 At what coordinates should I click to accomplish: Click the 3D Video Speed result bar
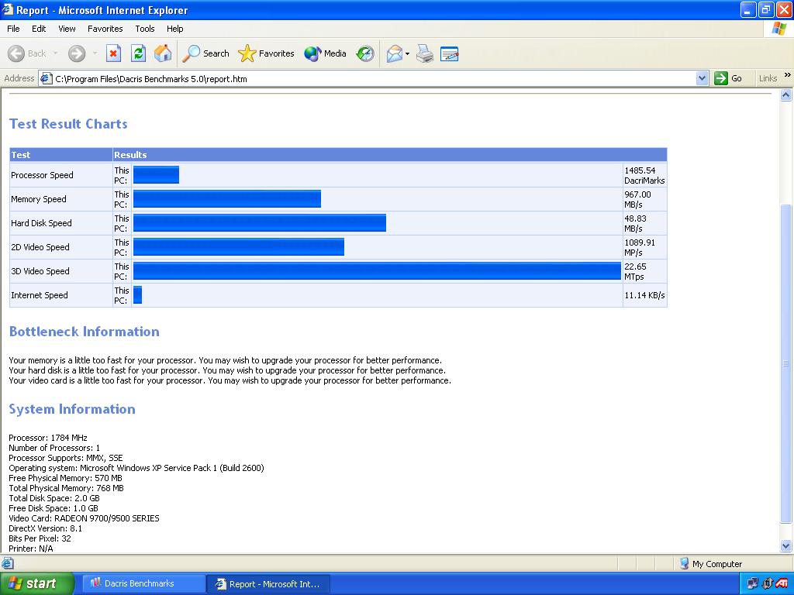coord(378,270)
